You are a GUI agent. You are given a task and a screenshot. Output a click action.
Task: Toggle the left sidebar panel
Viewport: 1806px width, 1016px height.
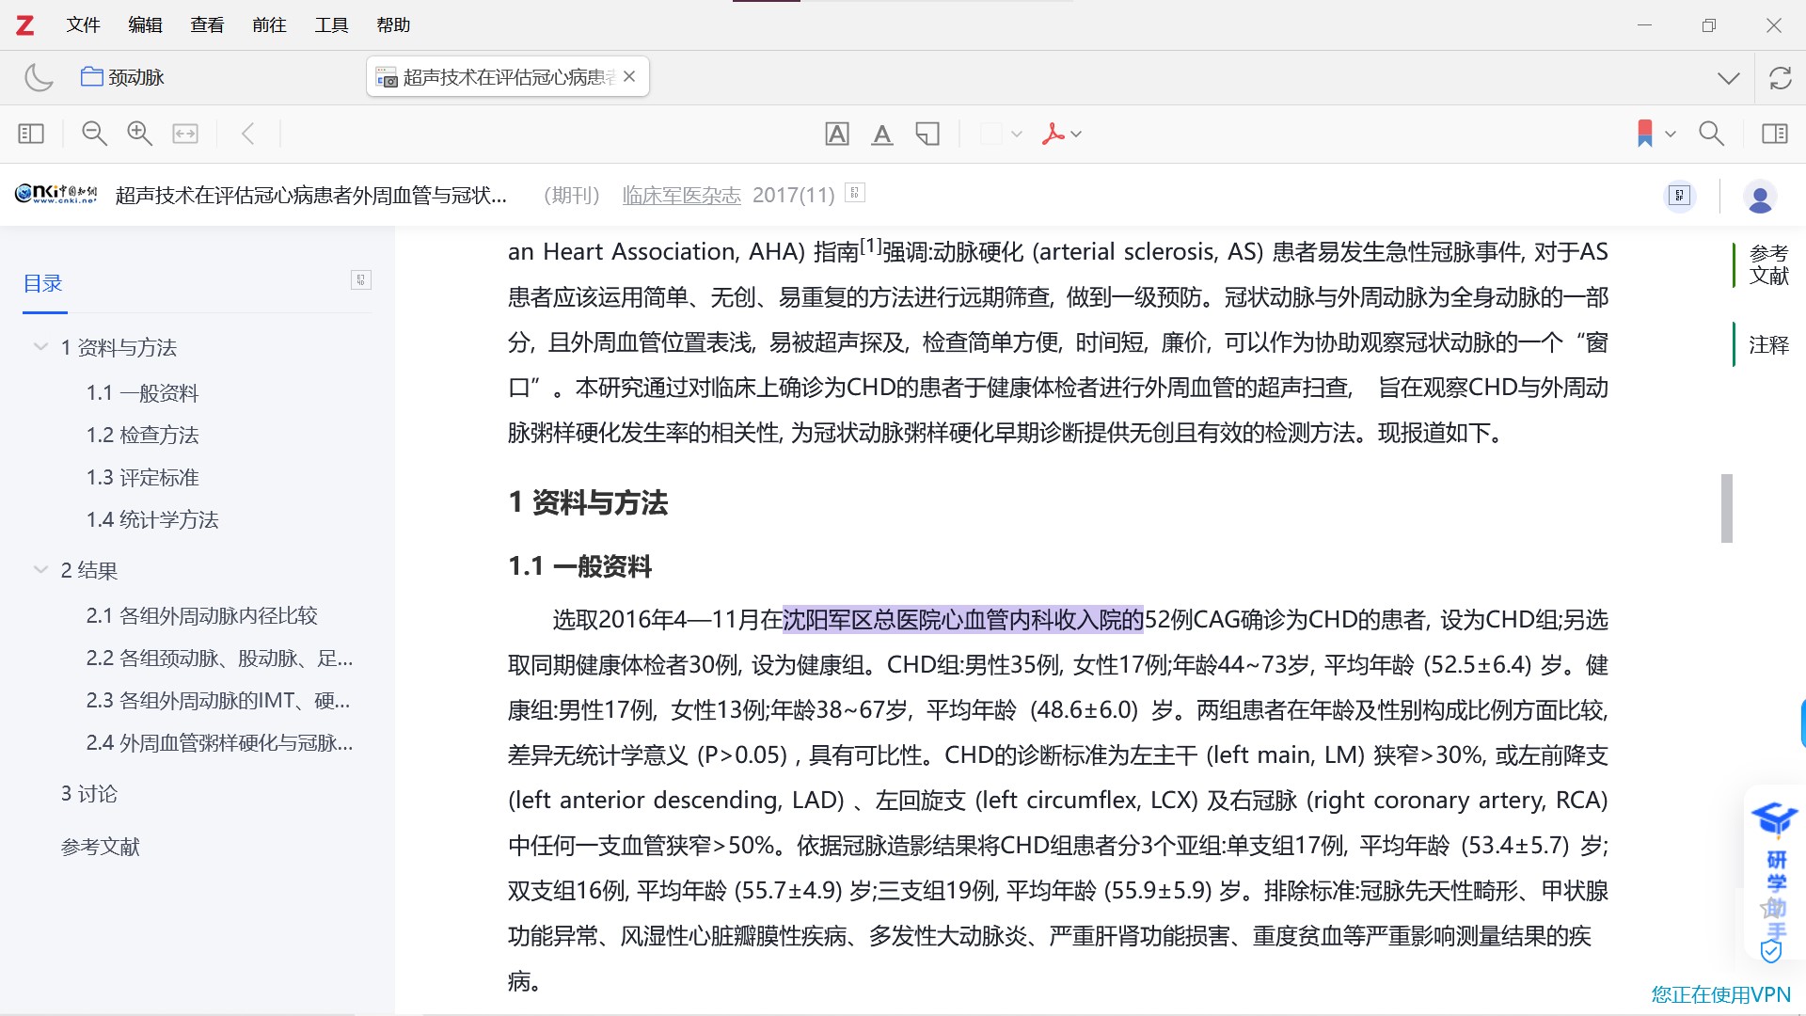tap(31, 134)
